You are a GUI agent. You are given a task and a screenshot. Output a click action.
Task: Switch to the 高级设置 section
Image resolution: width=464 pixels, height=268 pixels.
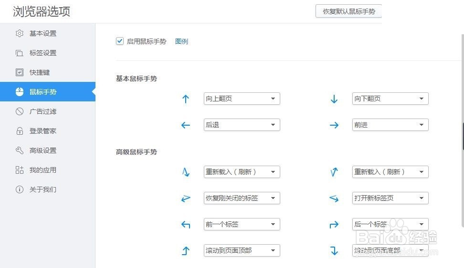click(43, 150)
